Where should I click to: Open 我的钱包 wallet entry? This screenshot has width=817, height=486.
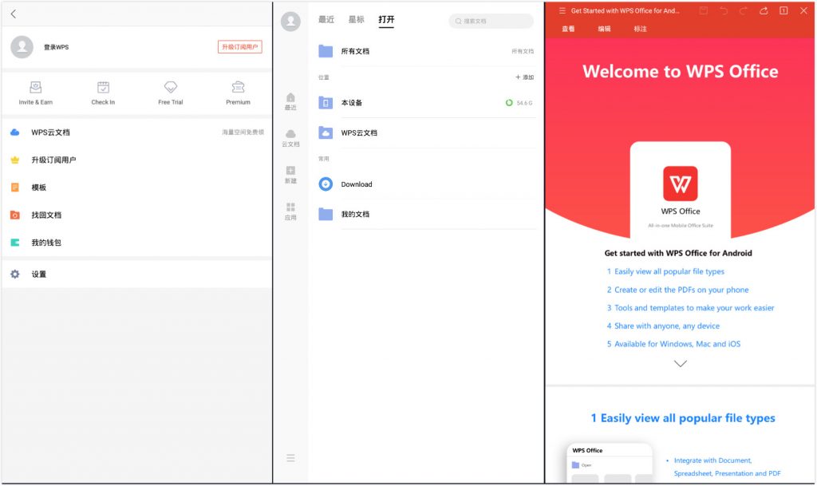pyautogui.click(x=136, y=243)
